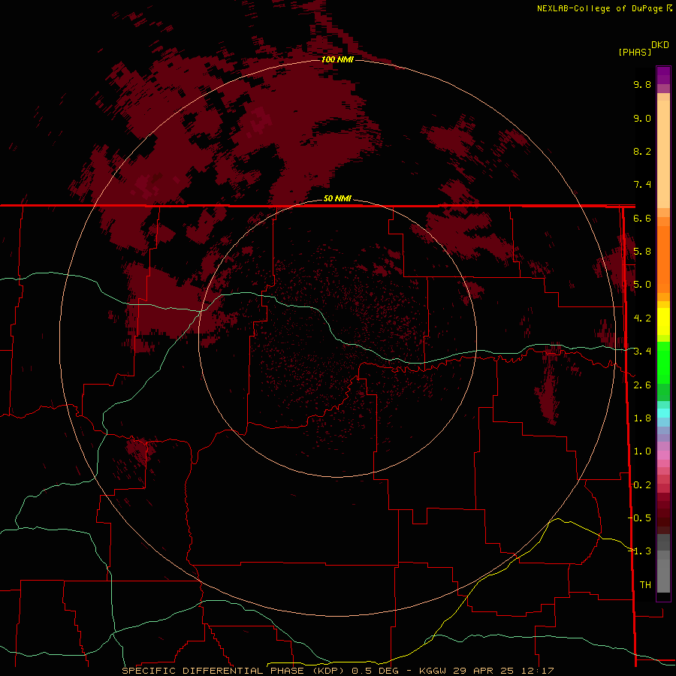Click the [PHAS] units label
This screenshot has height=676, width=676.
pos(635,53)
